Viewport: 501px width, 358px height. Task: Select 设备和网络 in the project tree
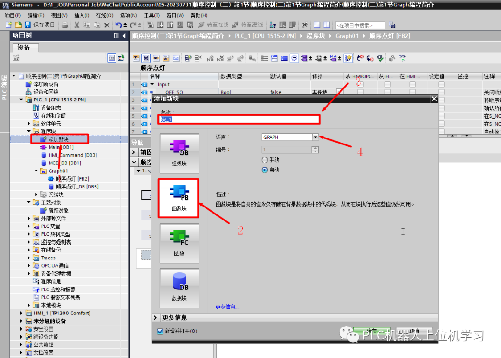46,92
